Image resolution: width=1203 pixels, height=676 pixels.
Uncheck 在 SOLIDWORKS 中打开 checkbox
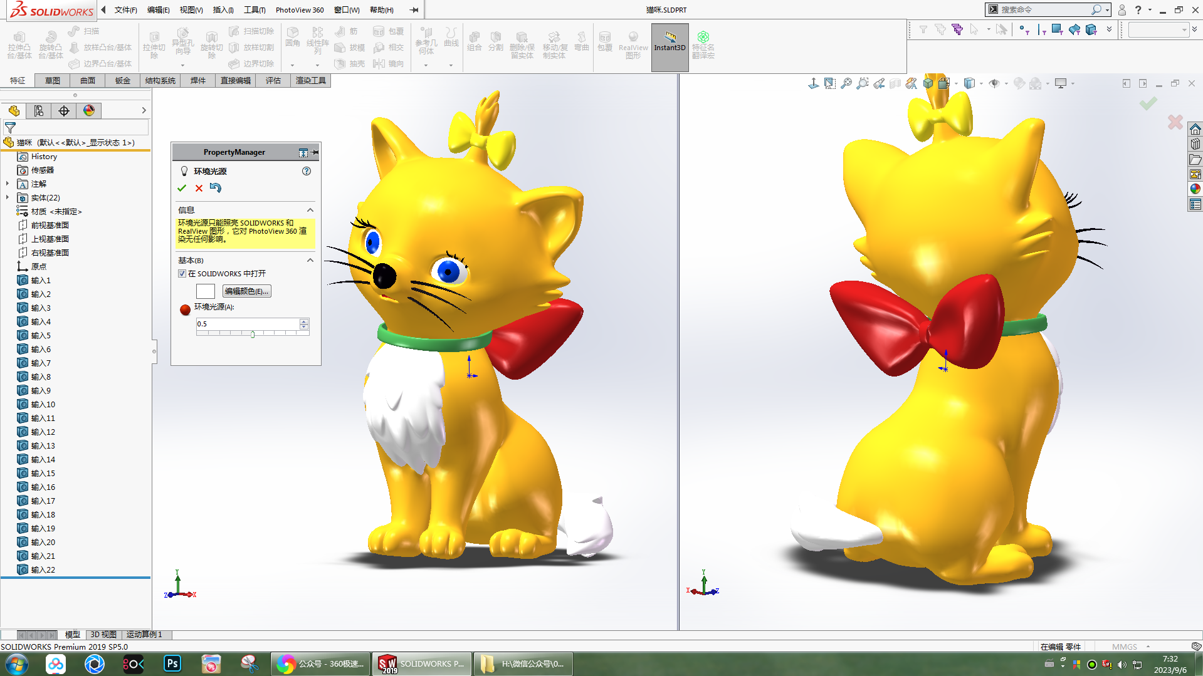click(182, 274)
